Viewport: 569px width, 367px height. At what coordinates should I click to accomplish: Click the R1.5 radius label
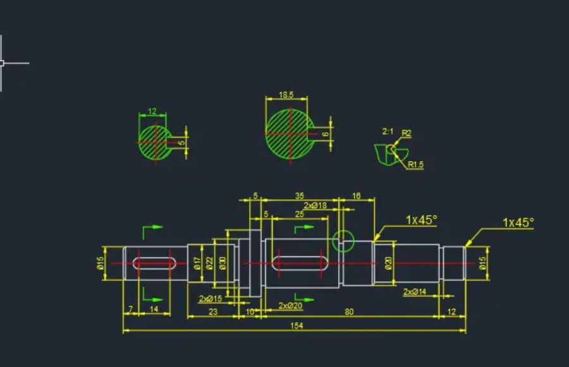tap(415, 165)
